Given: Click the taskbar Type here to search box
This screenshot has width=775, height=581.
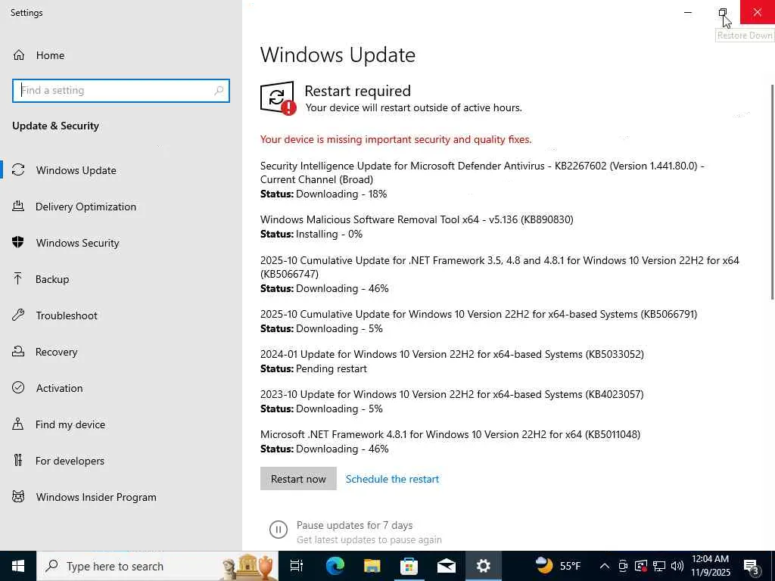Looking at the screenshot, I should [157, 566].
